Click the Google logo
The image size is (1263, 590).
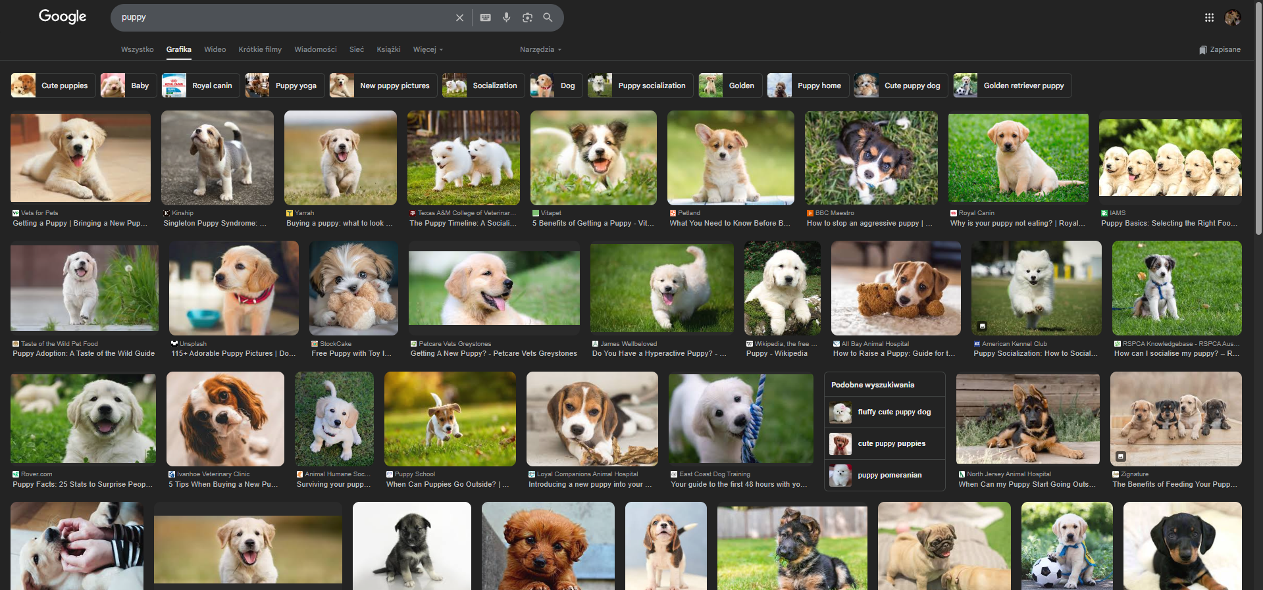click(x=63, y=17)
